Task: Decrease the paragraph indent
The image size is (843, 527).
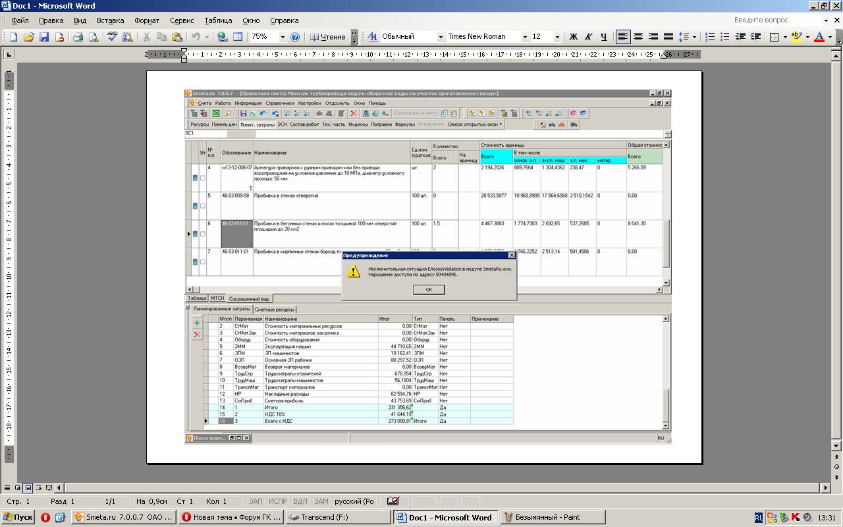Action: point(740,37)
